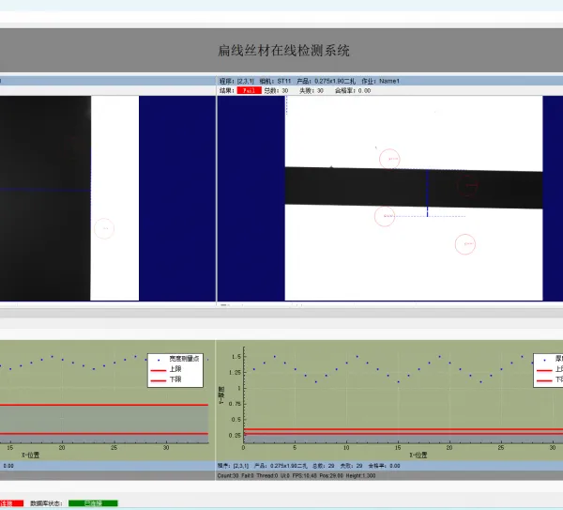The width and height of the screenshot is (563, 510).
Task: Click the 失败: 30 failure count
Action: [x=312, y=90]
